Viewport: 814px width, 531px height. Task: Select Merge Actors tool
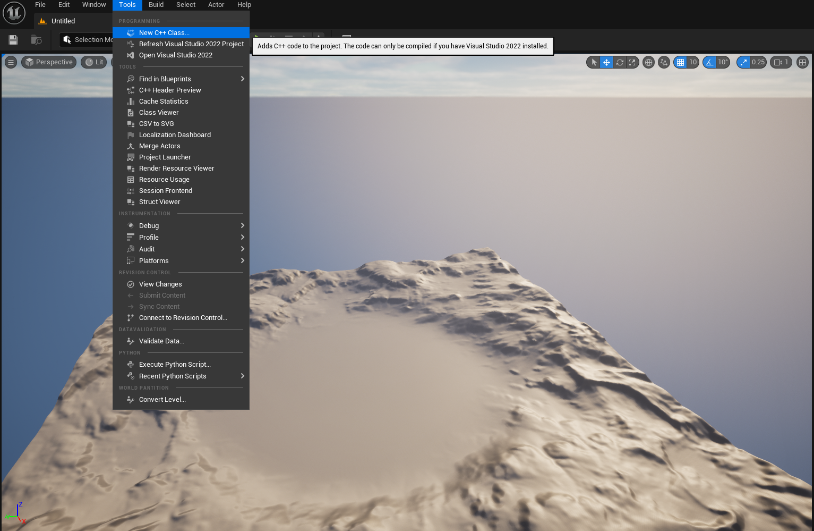181,146
